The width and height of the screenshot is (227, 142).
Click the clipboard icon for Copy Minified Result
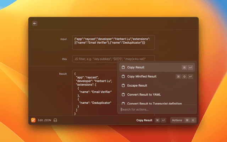(123, 76)
